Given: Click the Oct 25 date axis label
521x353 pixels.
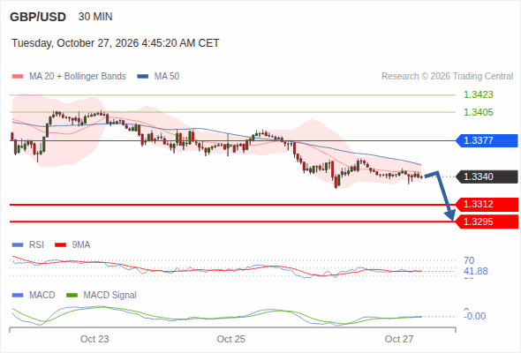Looking at the screenshot, I should (x=231, y=339).
